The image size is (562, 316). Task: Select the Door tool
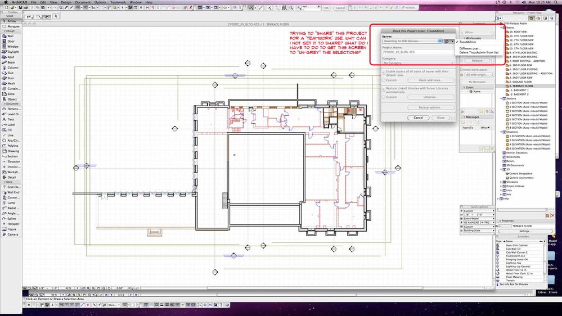click(11, 41)
